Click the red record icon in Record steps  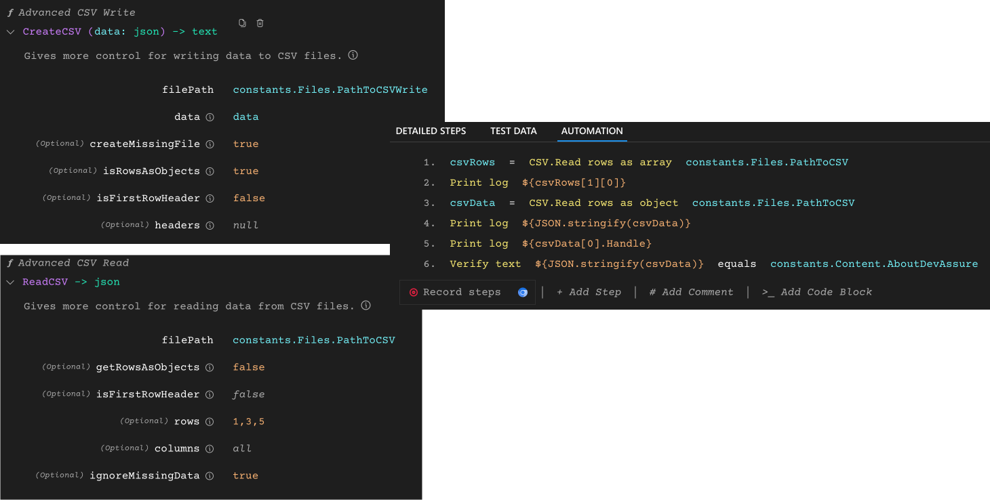(x=414, y=291)
